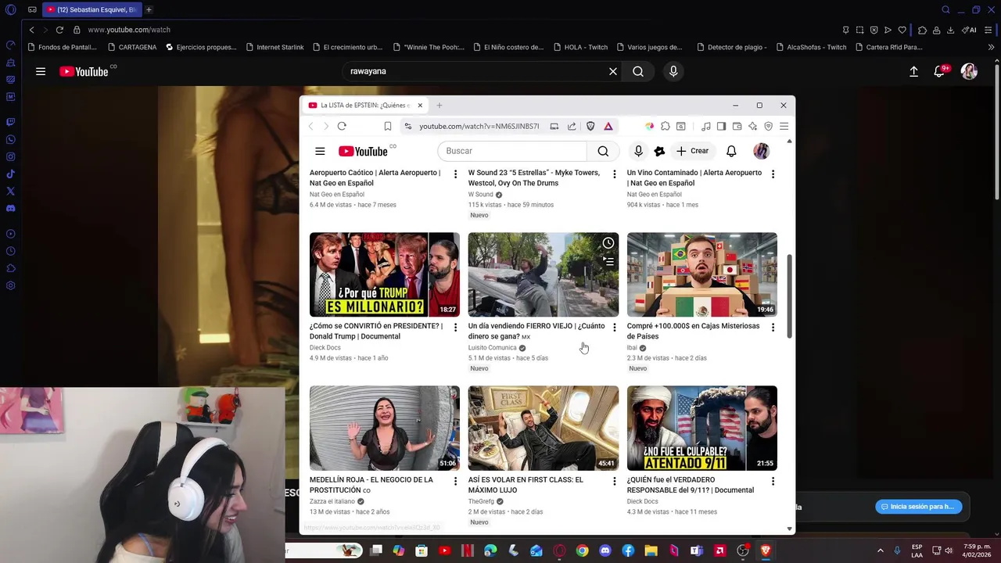Reload the page in the front Brave window
The width and height of the screenshot is (1001, 563).
pyautogui.click(x=342, y=126)
